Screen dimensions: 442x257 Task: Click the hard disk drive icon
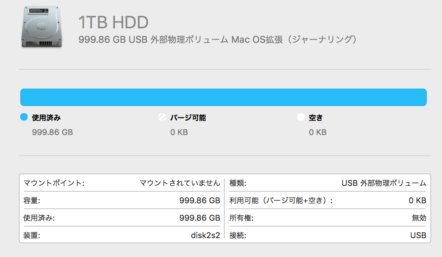(x=41, y=27)
